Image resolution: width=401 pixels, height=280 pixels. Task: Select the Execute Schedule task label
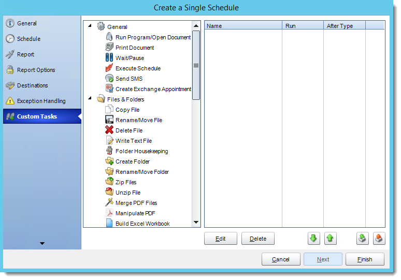pyautogui.click(x=138, y=68)
